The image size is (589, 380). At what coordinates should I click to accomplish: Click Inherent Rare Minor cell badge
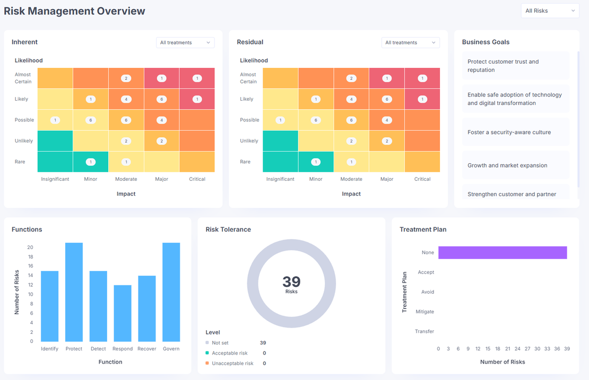[91, 162]
